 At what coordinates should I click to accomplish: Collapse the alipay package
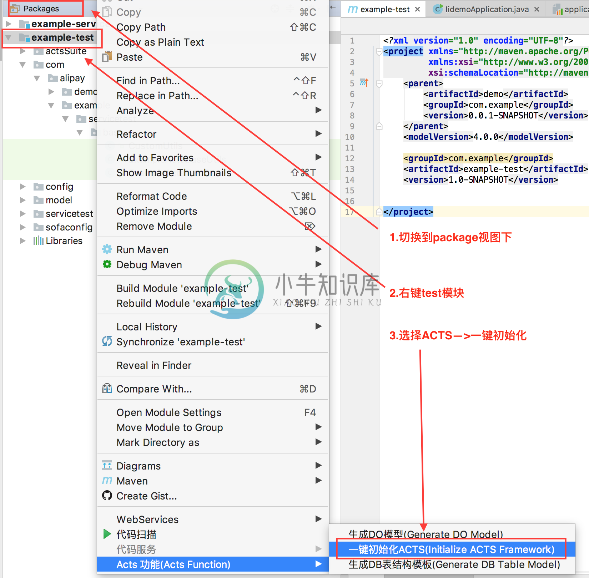click(x=37, y=78)
